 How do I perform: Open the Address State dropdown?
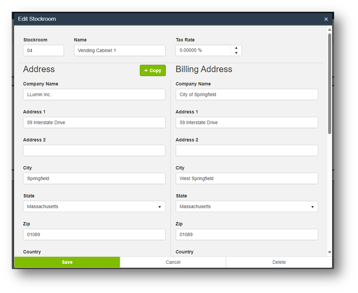(94, 207)
